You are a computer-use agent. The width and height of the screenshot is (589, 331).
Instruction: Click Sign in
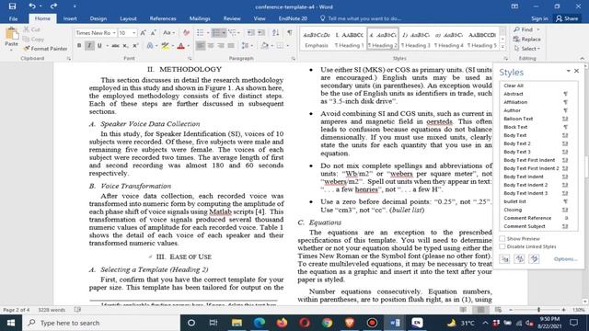539,18
